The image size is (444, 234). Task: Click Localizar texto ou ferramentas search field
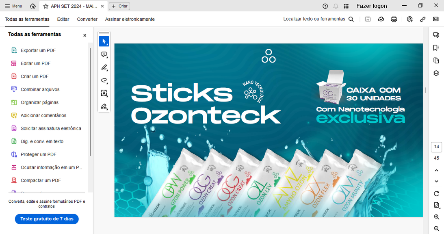[x=318, y=19]
